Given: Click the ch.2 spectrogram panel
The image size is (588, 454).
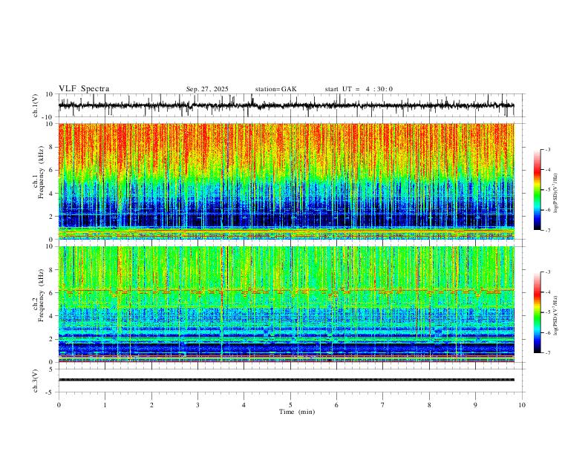Looking at the screenshot, I should (286, 304).
